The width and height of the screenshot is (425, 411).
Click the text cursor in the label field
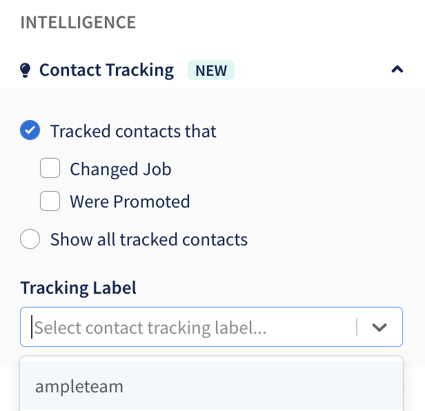(32, 327)
